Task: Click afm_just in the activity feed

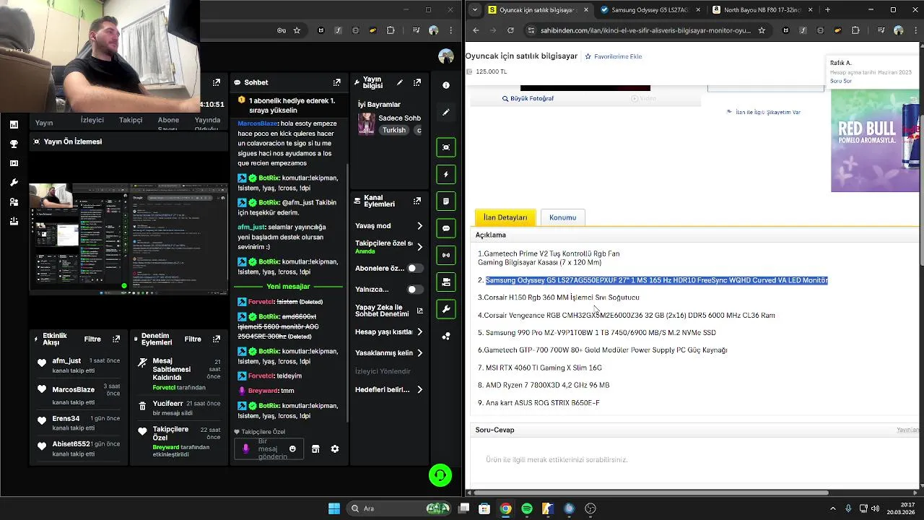Action: point(66,360)
